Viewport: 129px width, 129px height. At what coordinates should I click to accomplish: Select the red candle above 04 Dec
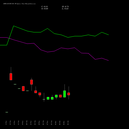point(69,94)
